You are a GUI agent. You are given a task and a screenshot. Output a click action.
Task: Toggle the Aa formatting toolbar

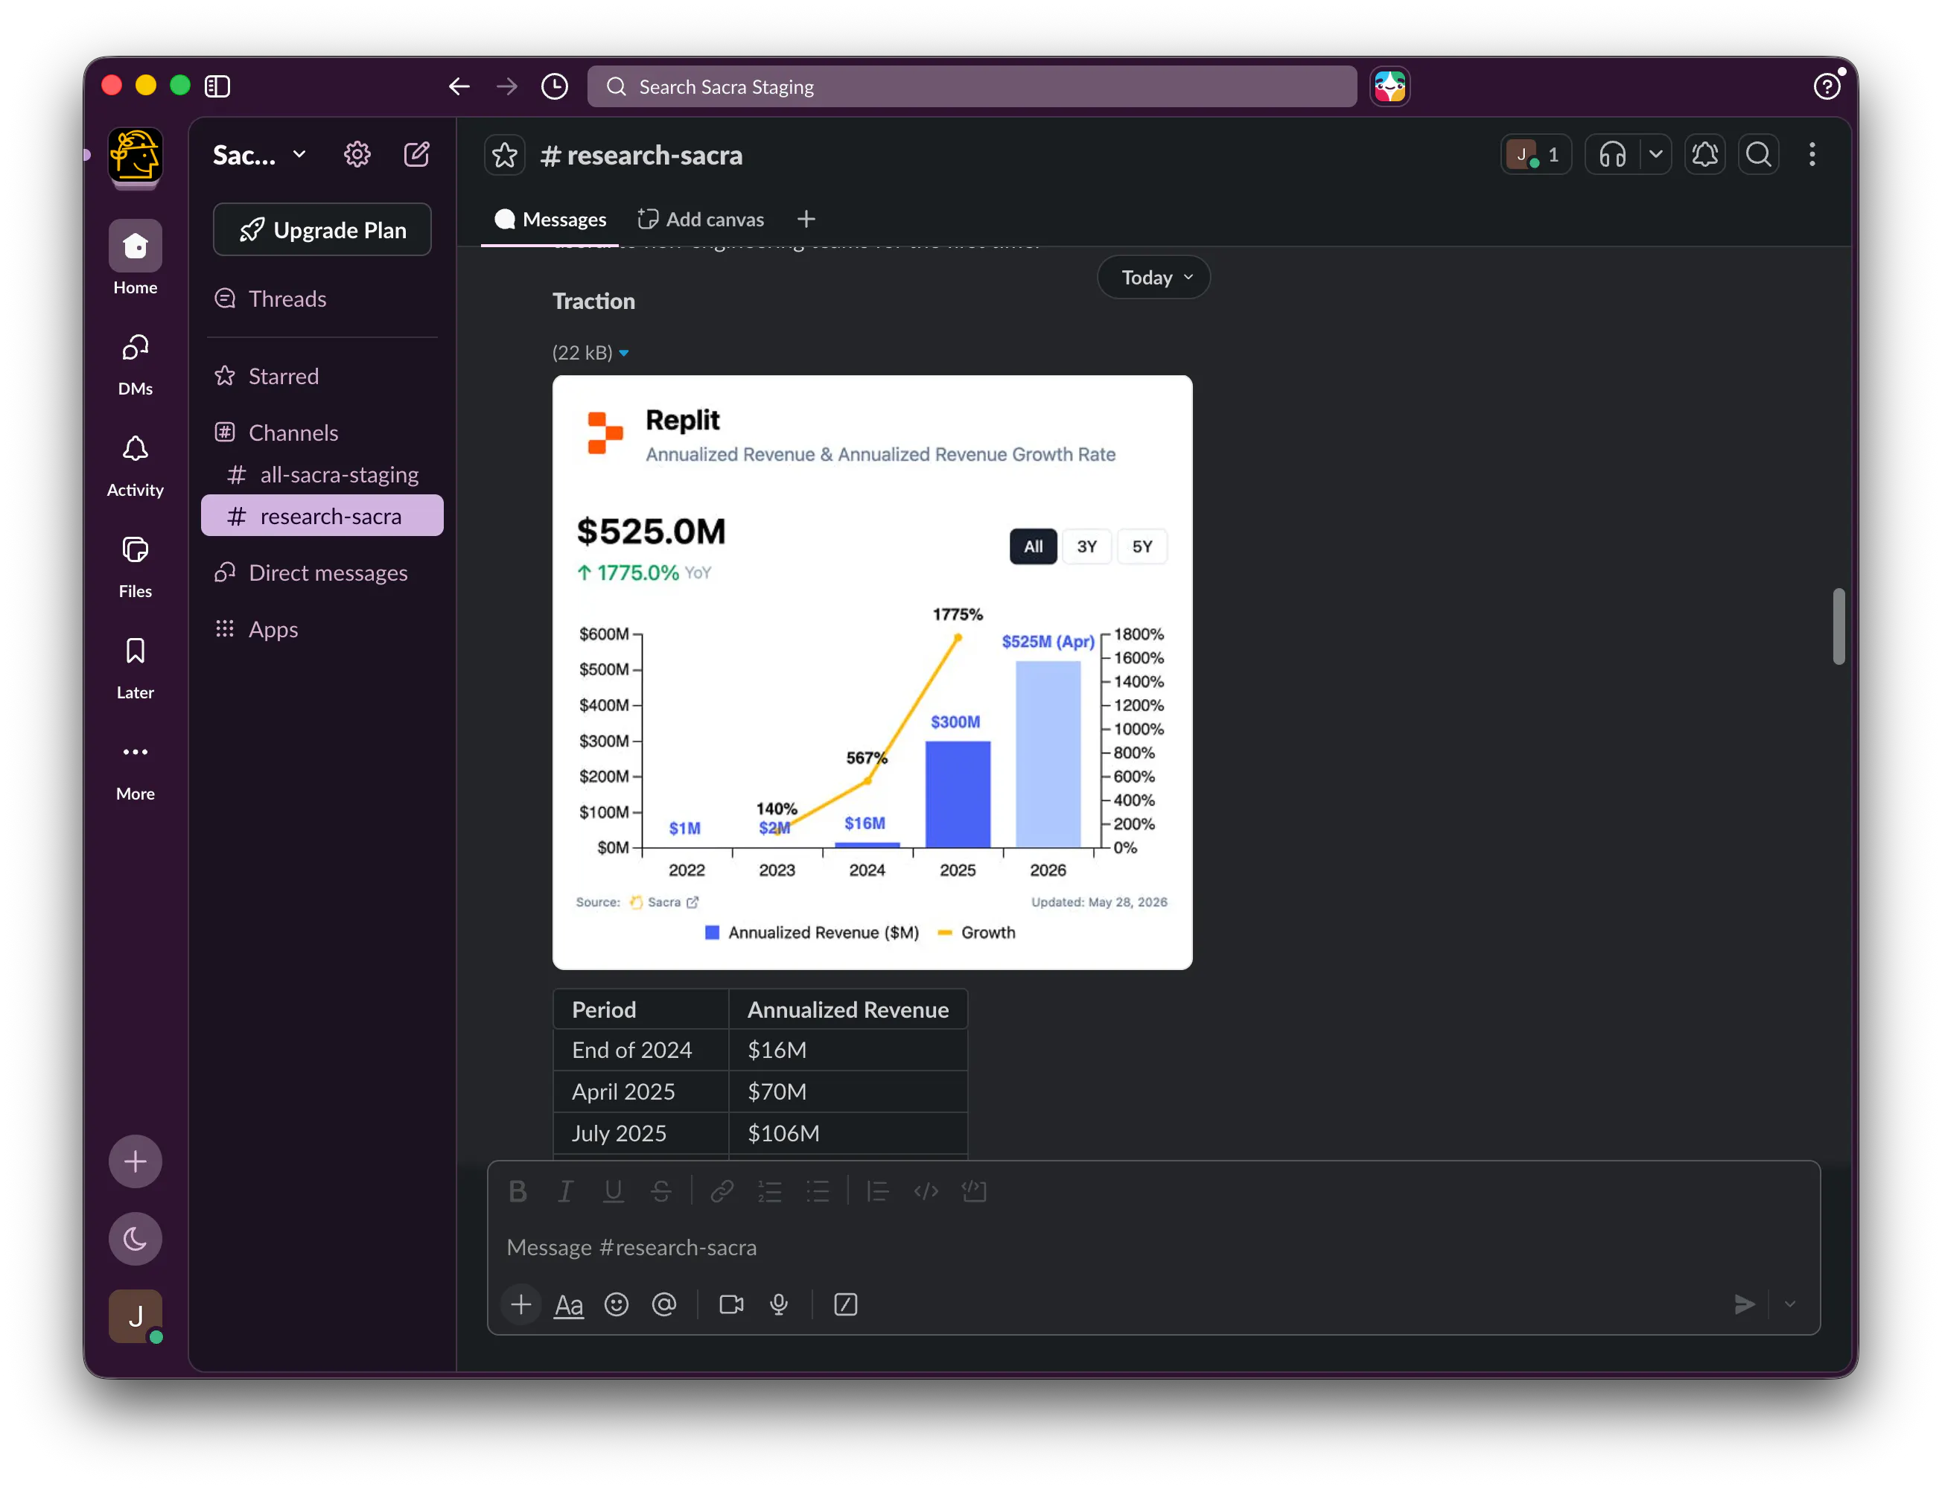point(568,1304)
